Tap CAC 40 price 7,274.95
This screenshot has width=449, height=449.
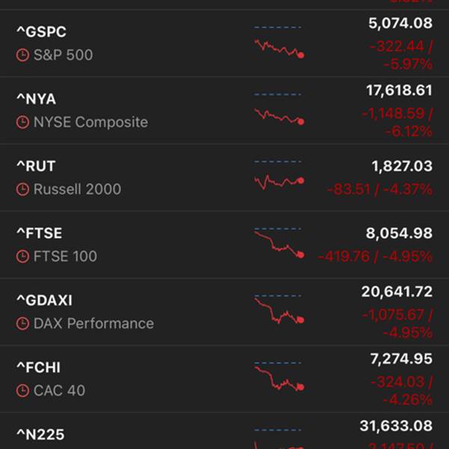pyautogui.click(x=401, y=358)
